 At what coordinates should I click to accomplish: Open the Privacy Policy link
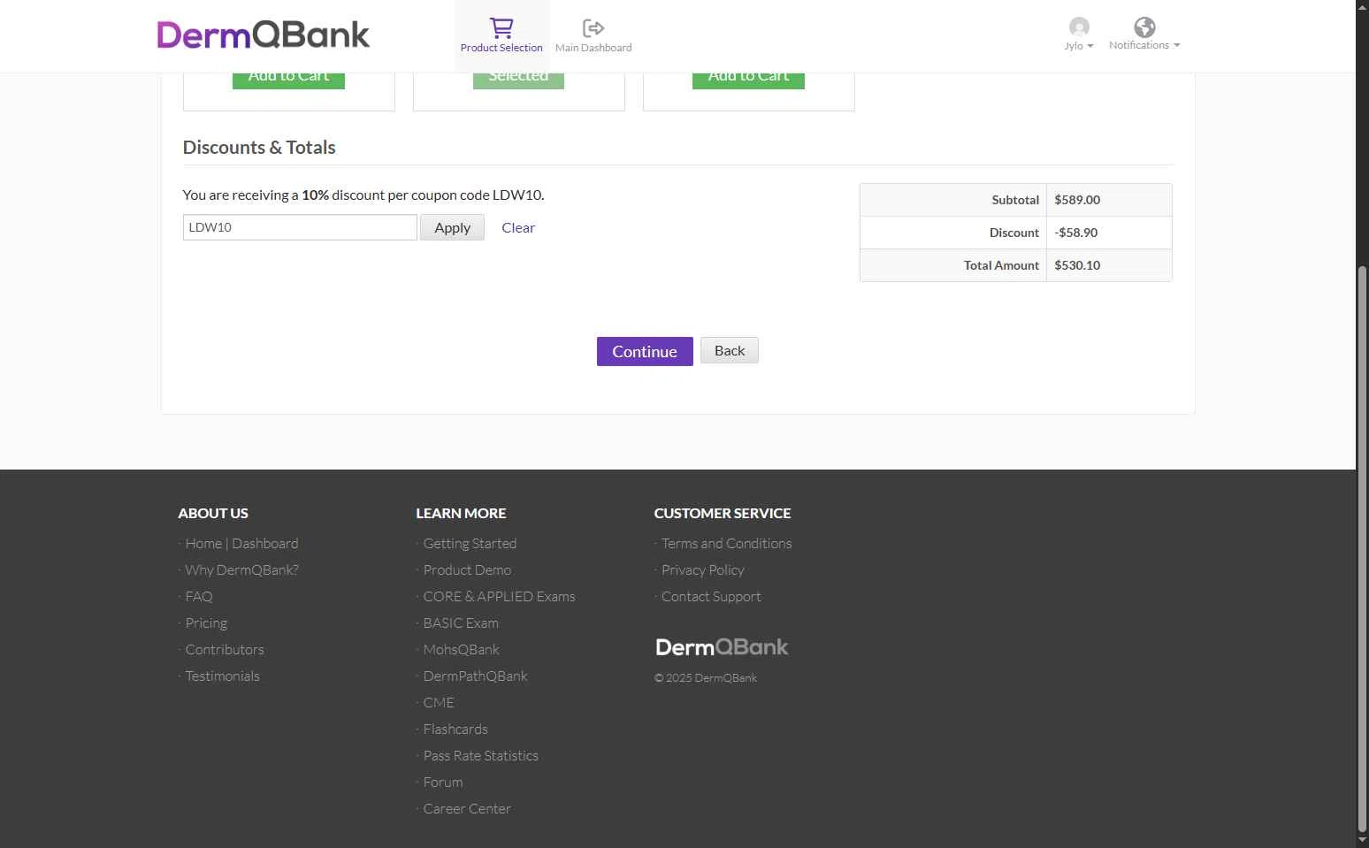[x=702, y=569]
